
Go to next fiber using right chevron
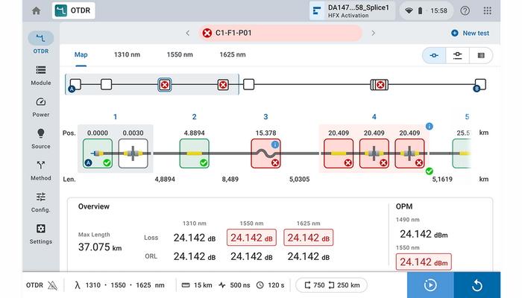[373, 33]
